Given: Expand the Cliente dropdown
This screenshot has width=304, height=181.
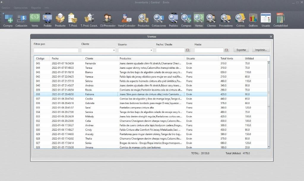Looking at the screenshot, I should 114,50.
